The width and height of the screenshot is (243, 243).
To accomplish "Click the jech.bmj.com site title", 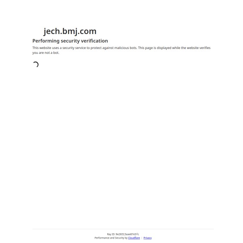I will pyautogui.click(x=70, y=31).
